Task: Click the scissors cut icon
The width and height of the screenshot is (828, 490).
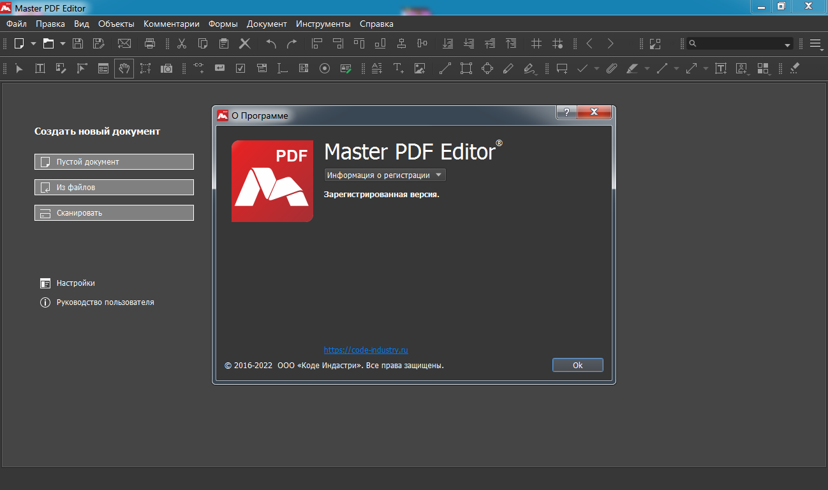Action: [x=182, y=43]
